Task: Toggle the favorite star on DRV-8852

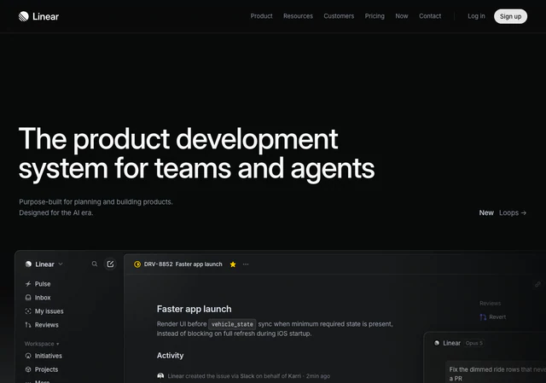Action: tap(233, 264)
